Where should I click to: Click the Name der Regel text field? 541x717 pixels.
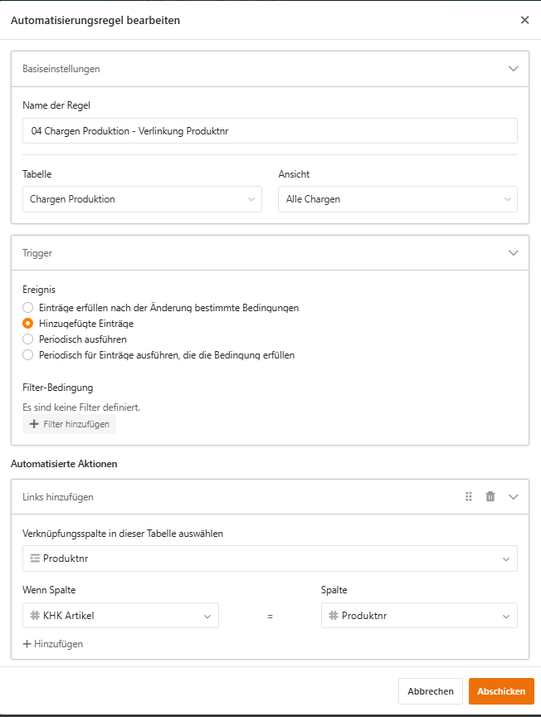coord(270,131)
